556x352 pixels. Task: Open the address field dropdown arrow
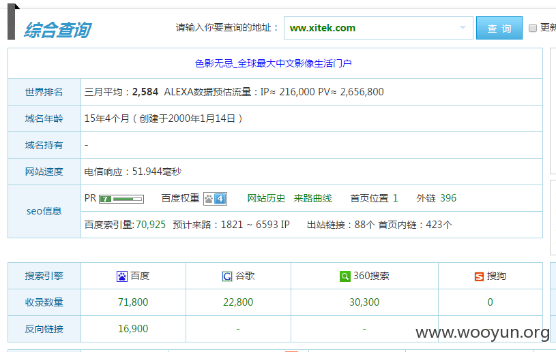click(463, 28)
